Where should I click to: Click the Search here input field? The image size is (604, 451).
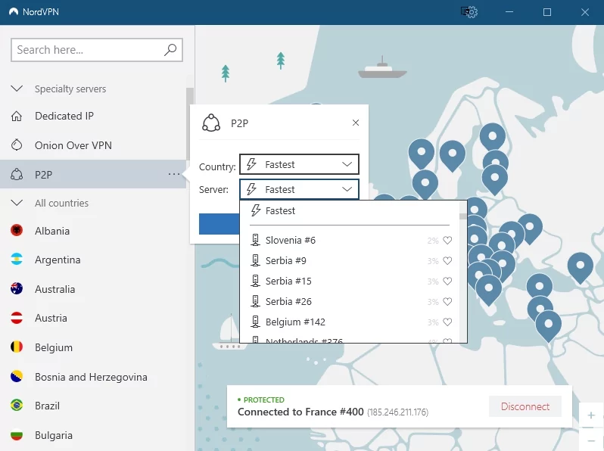pyautogui.click(x=97, y=50)
